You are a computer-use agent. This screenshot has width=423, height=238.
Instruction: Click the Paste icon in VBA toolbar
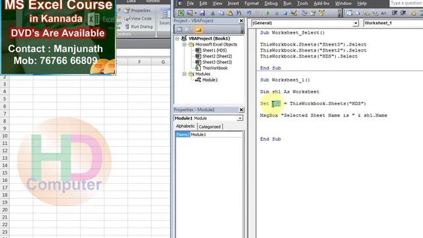pos(230,13)
